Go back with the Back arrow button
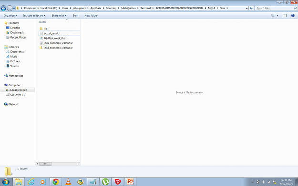The width and height of the screenshot is (298, 186). [x=3, y=9]
